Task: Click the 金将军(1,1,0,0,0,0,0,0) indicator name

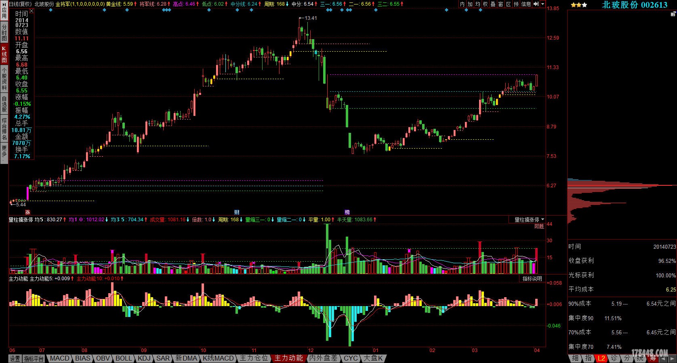Action: [x=80, y=4]
